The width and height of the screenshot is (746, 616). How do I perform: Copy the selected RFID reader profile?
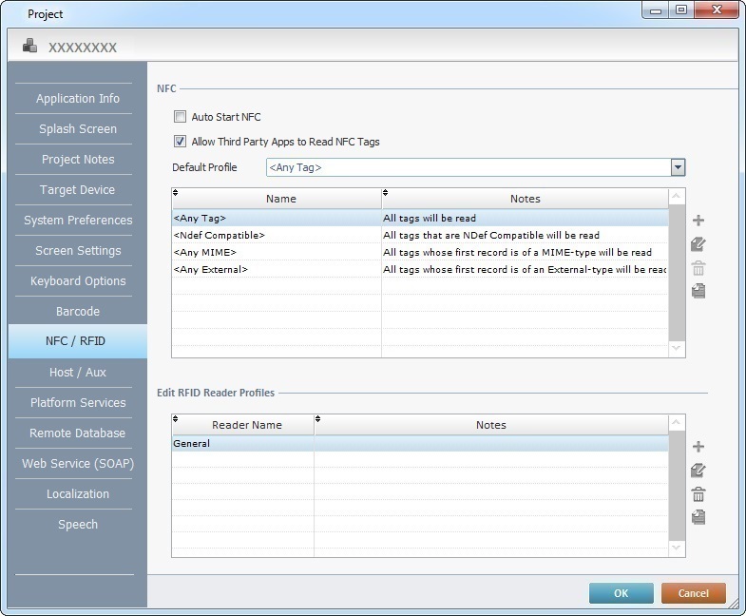tap(698, 517)
